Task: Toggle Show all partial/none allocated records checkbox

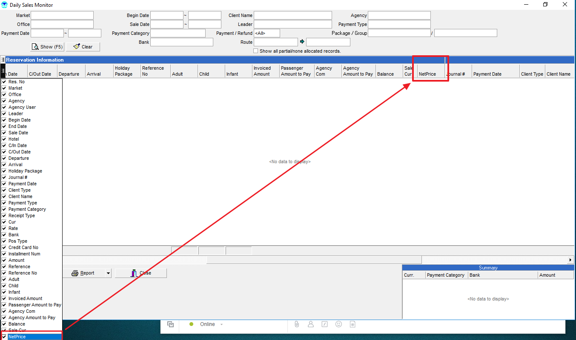Action: 255,51
